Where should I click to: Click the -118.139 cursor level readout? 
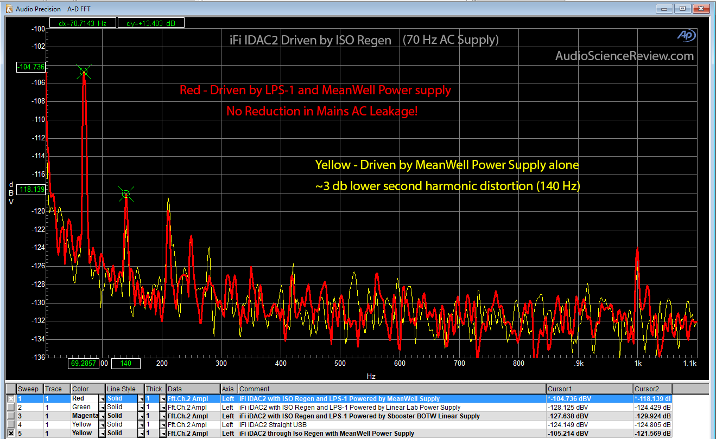31,190
